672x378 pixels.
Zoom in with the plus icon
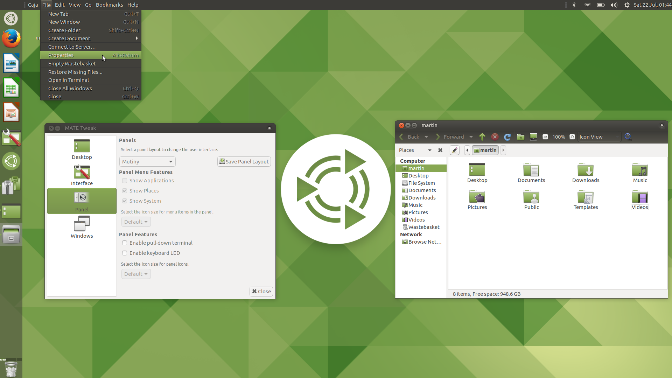click(572, 137)
